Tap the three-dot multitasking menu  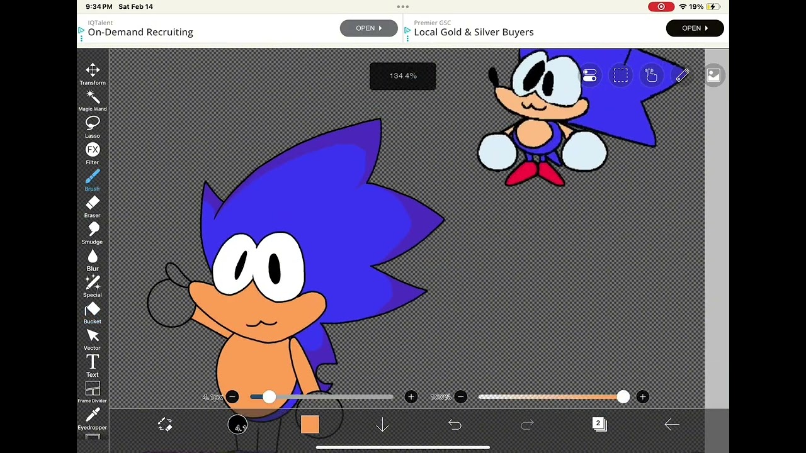tap(403, 7)
